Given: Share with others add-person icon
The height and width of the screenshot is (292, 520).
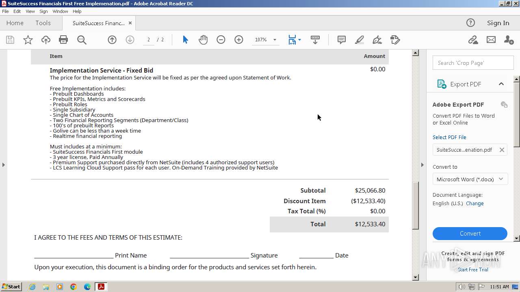Looking at the screenshot, I should click(509, 40).
